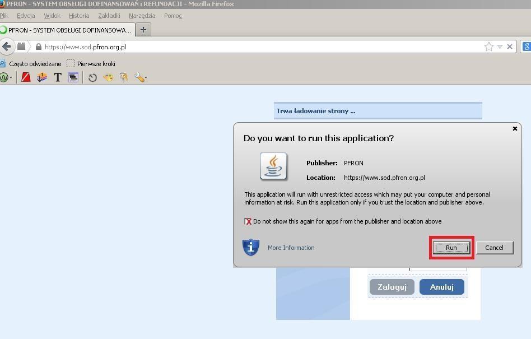
Task: Open the Edycja menu
Action: click(x=26, y=16)
